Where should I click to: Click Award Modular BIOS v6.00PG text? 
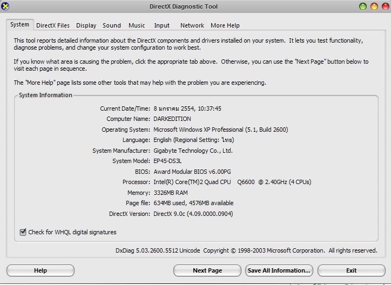pos(192,172)
